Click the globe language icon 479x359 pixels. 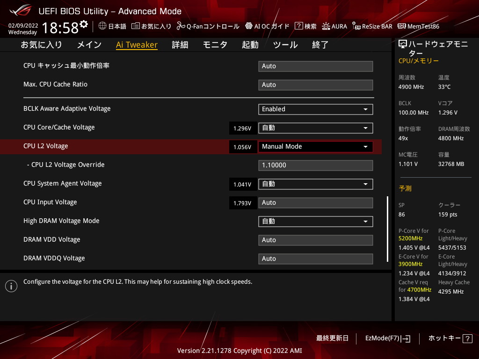(x=102, y=26)
